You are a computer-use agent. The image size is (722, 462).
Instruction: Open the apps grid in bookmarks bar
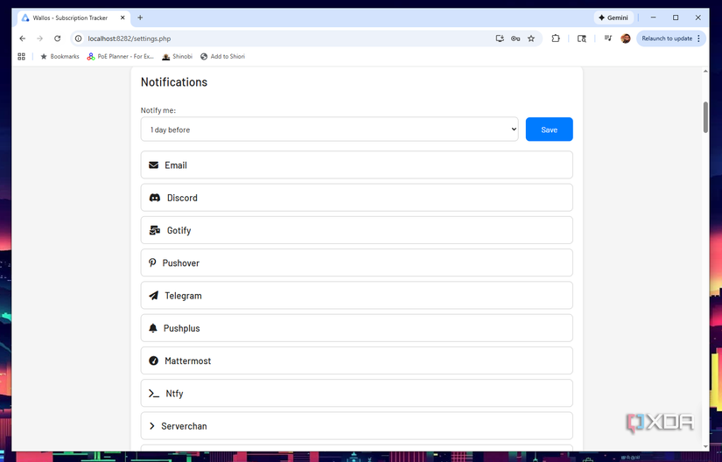pyautogui.click(x=21, y=56)
